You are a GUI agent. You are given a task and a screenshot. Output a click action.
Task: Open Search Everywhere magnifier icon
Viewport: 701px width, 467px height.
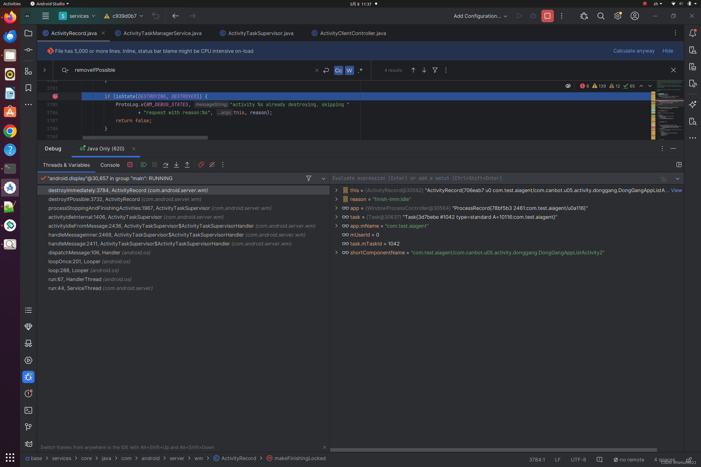tap(601, 16)
